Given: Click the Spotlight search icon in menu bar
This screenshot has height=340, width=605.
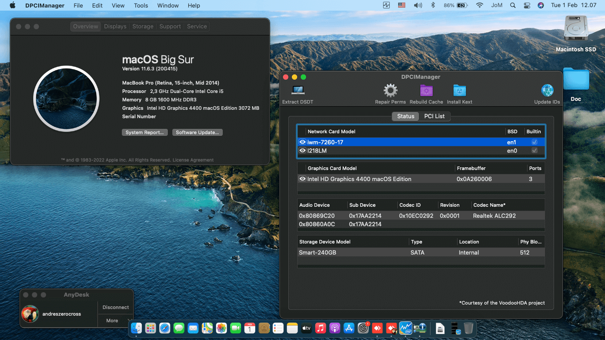Looking at the screenshot, I should click(512, 5).
